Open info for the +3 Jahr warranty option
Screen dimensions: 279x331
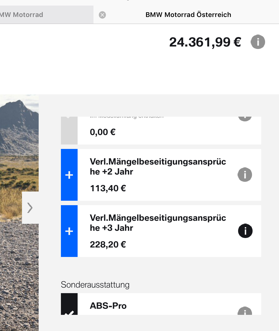[245, 231]
